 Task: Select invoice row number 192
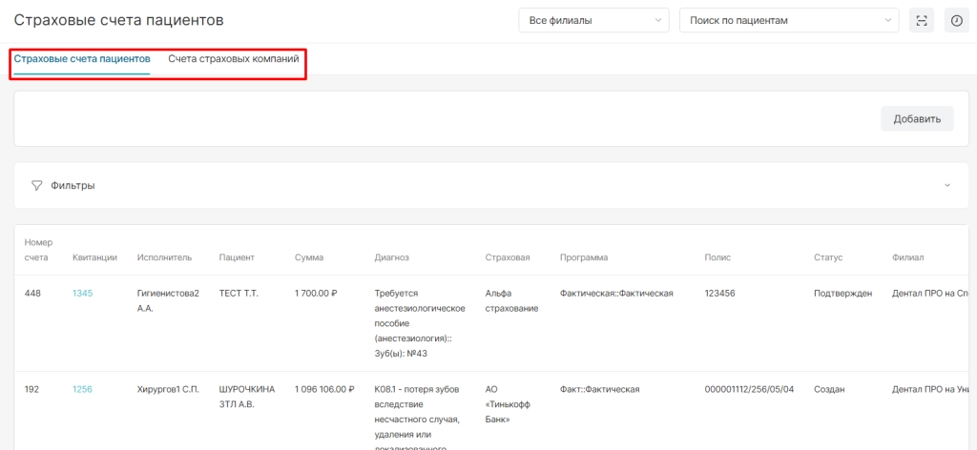coord(33,389)
